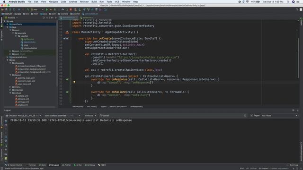Select strings.xml in the values folder
Screen dimensions: 303x170
point(23,102)
